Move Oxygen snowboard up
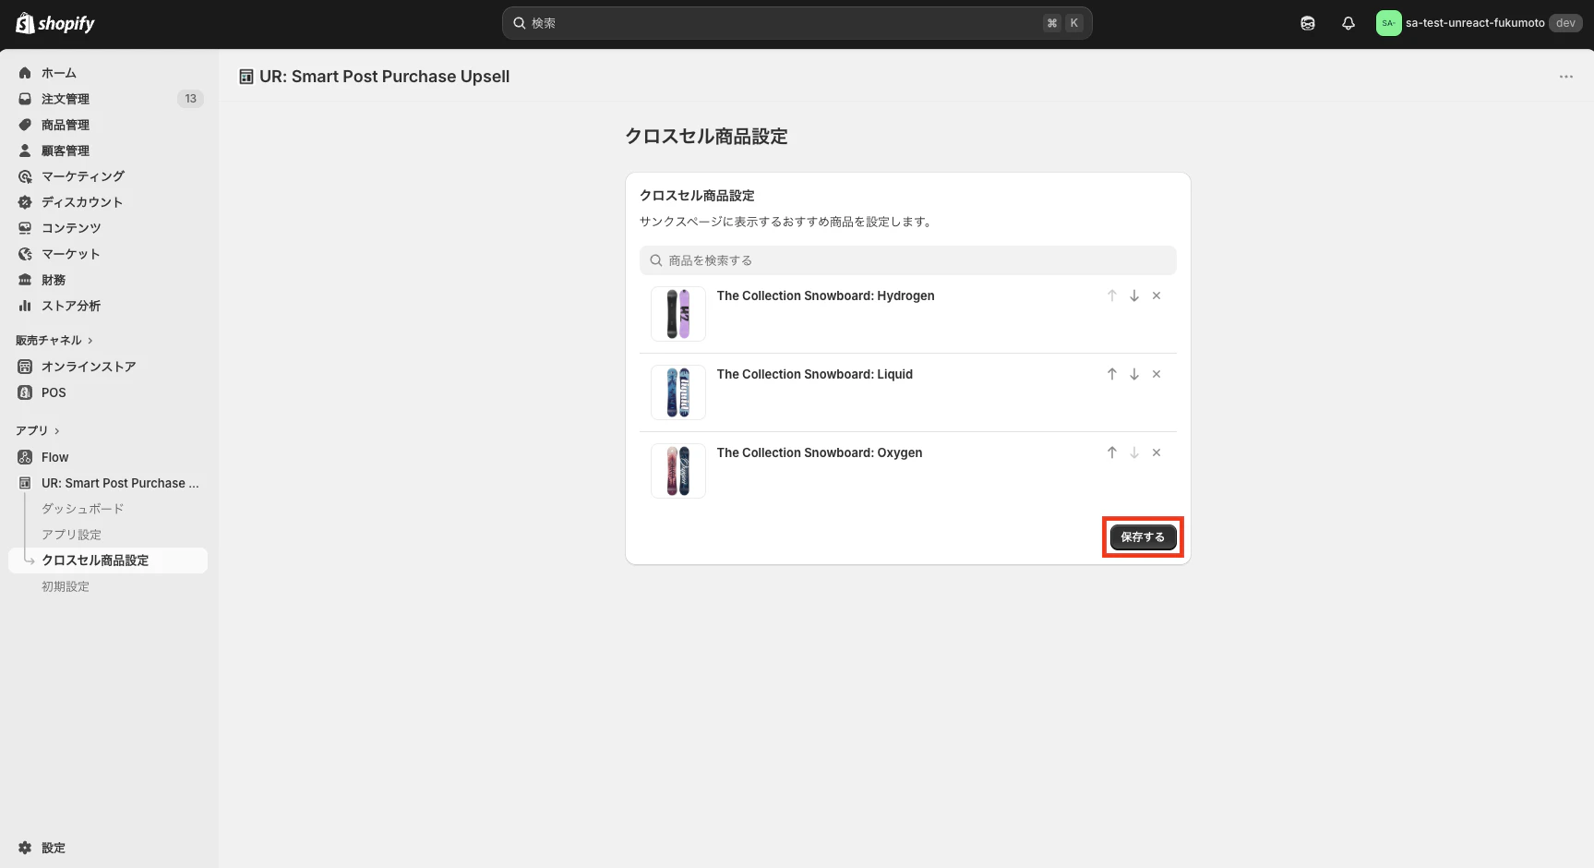 click(x=1112, y=452)
